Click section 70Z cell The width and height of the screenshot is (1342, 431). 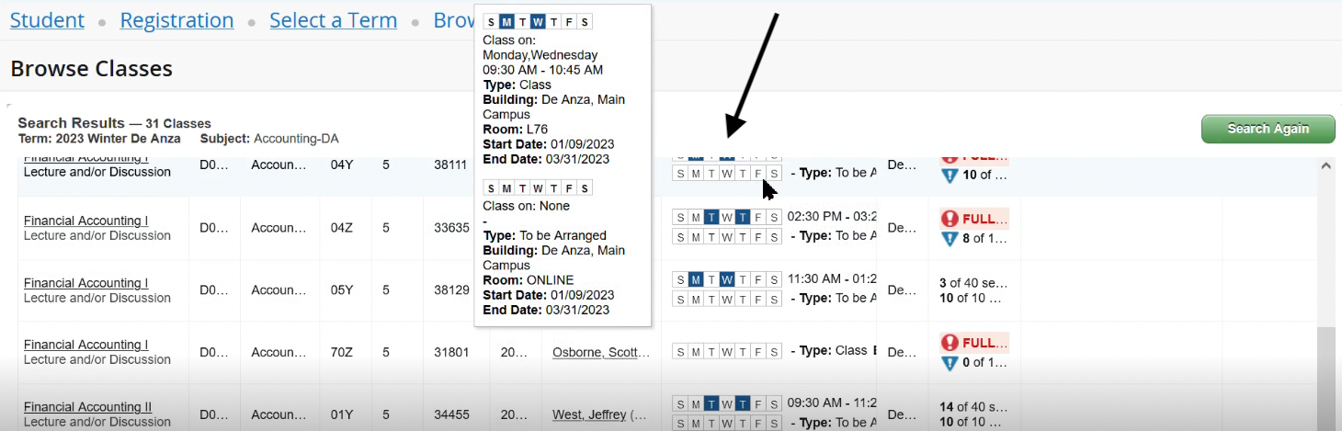341,352
